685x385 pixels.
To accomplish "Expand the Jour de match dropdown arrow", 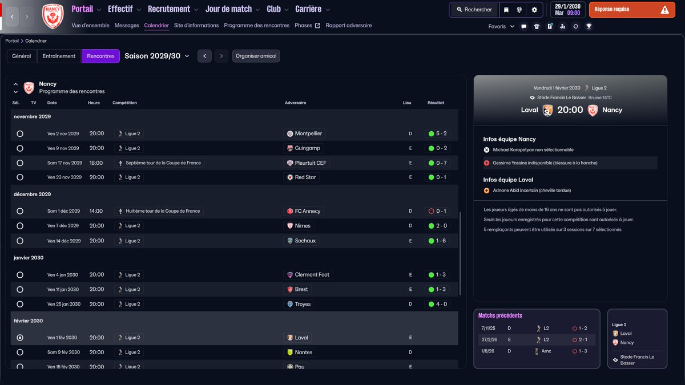I will point(259,10).
